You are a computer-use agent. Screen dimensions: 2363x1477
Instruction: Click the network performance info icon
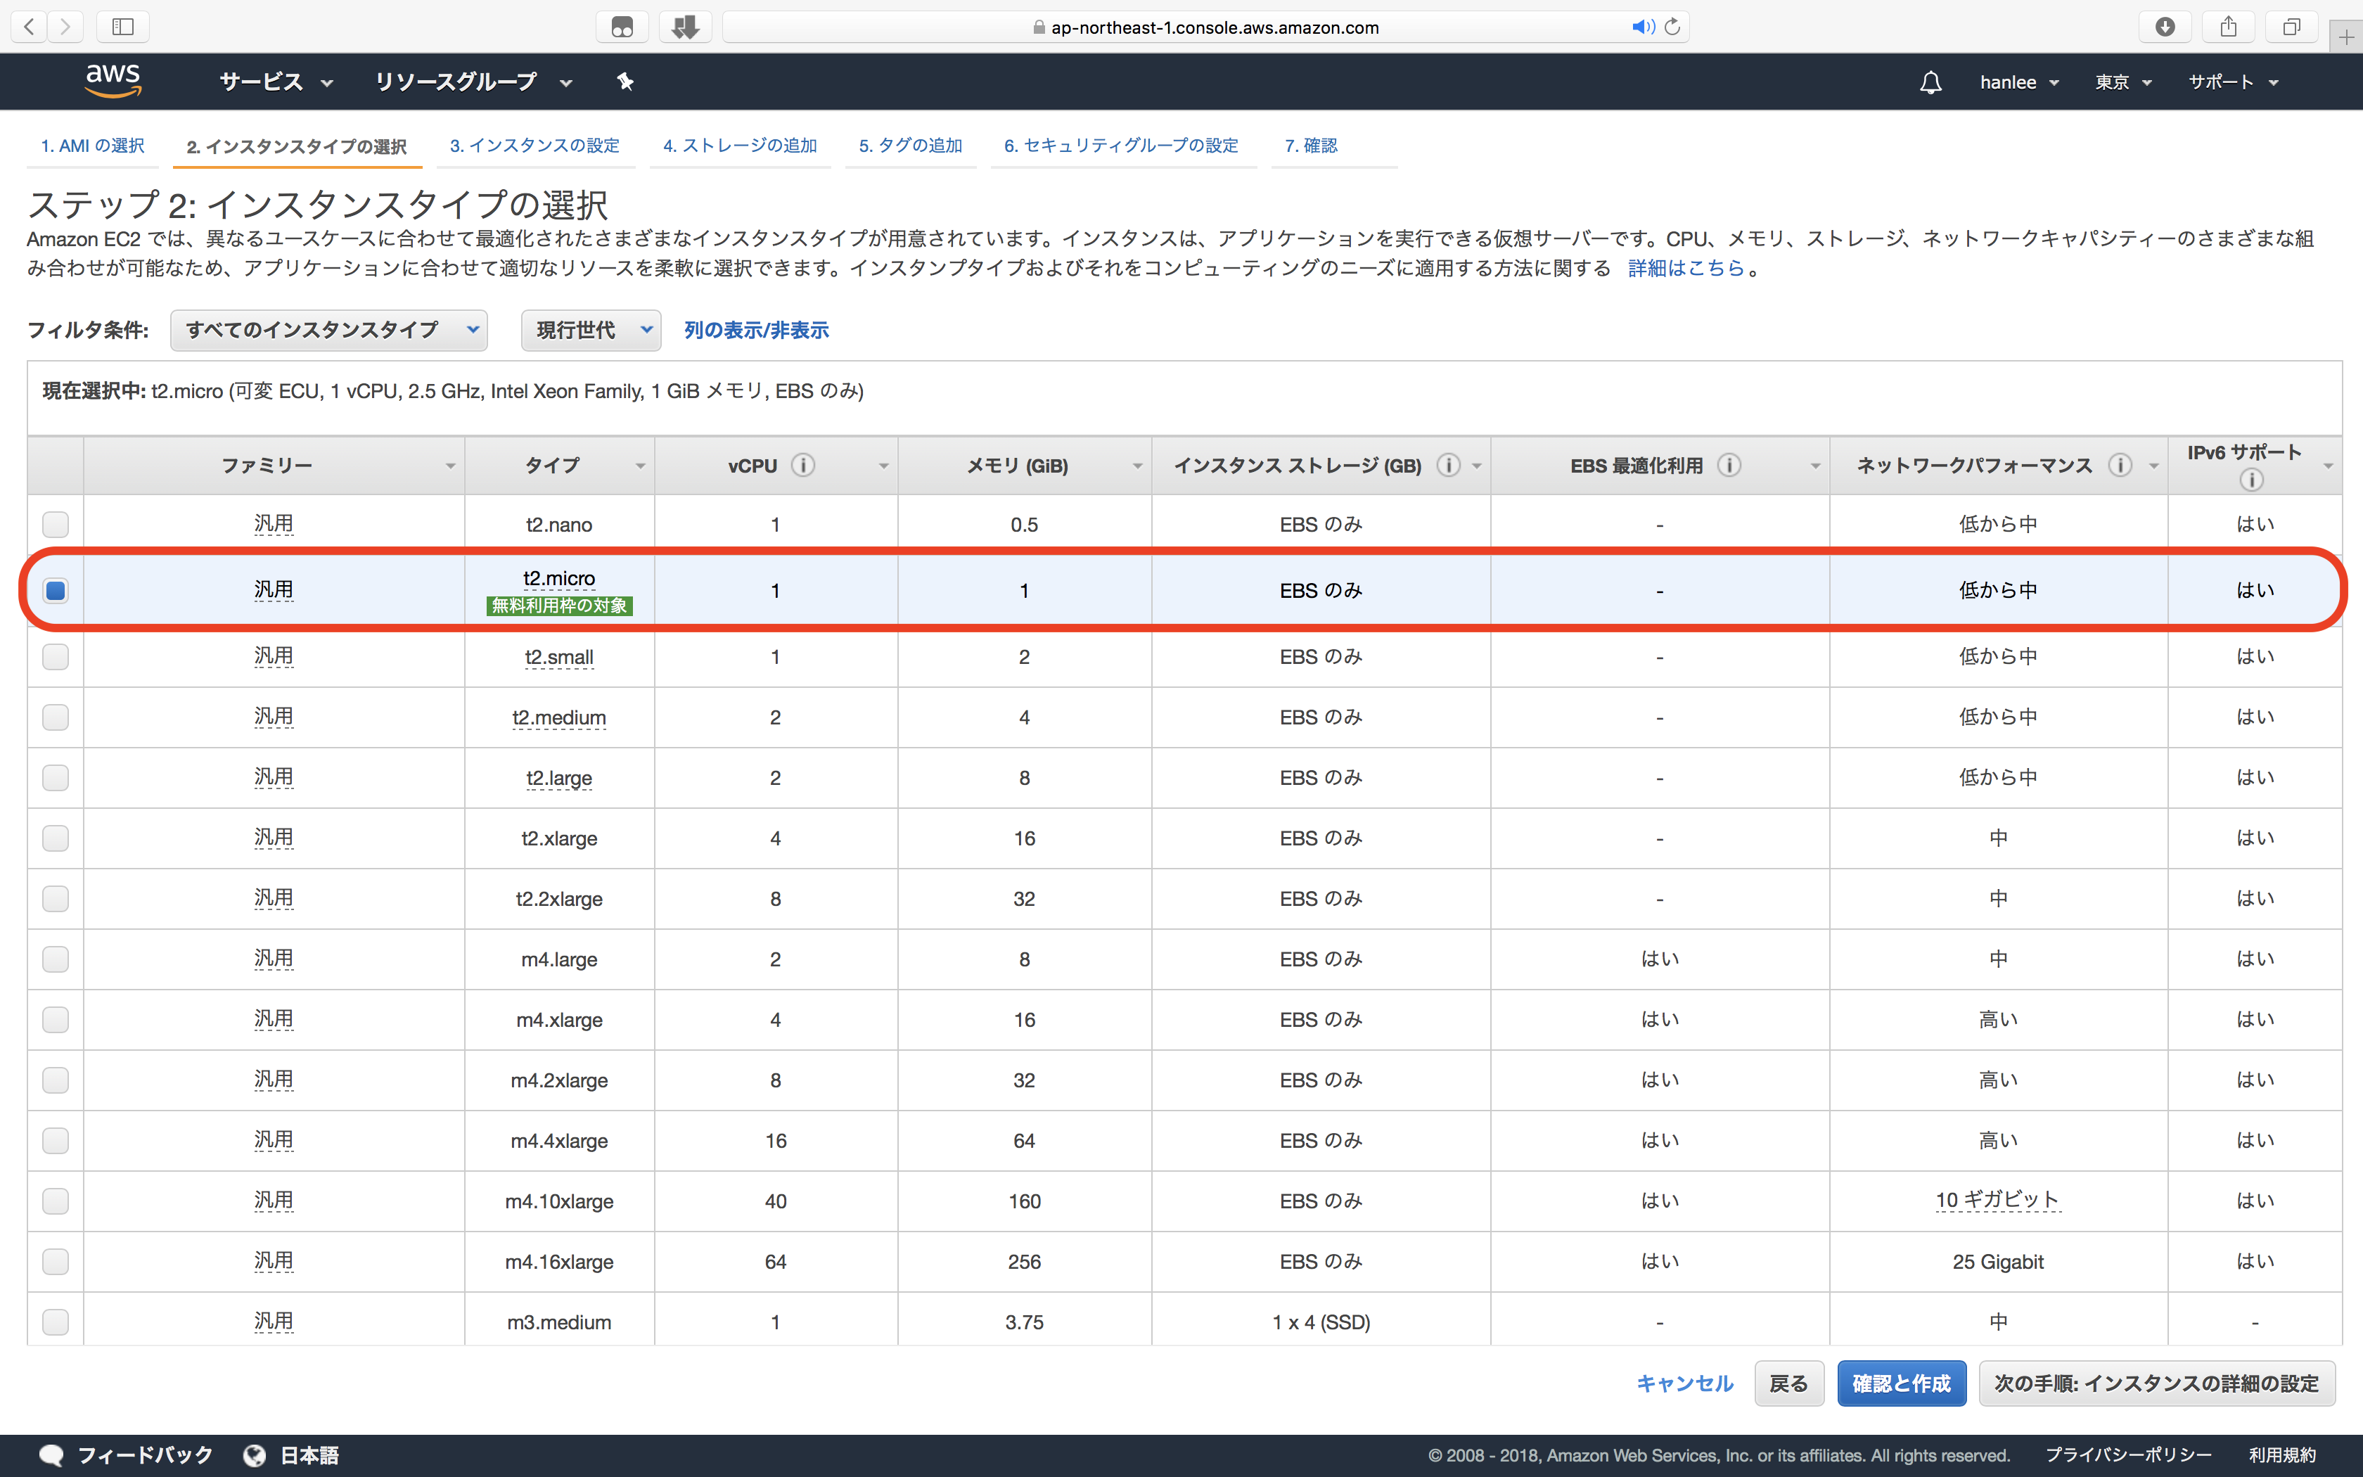[2119, 465]
